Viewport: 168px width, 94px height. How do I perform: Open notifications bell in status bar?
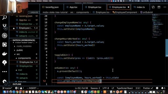[163, 88]
